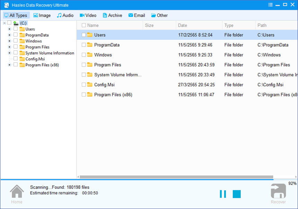Image resolution: width=298 pixels, height=209 pixels.
Task: Click the Config.Msi folder icon in list
Action: 90,84
